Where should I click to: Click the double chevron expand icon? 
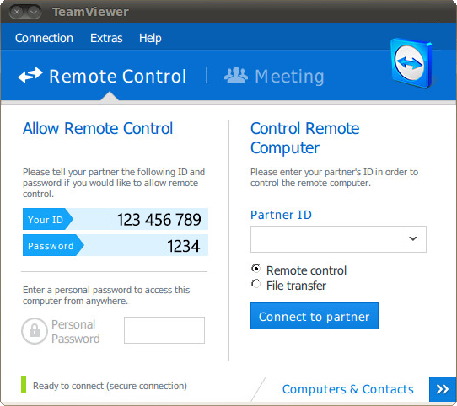point(443,389)
